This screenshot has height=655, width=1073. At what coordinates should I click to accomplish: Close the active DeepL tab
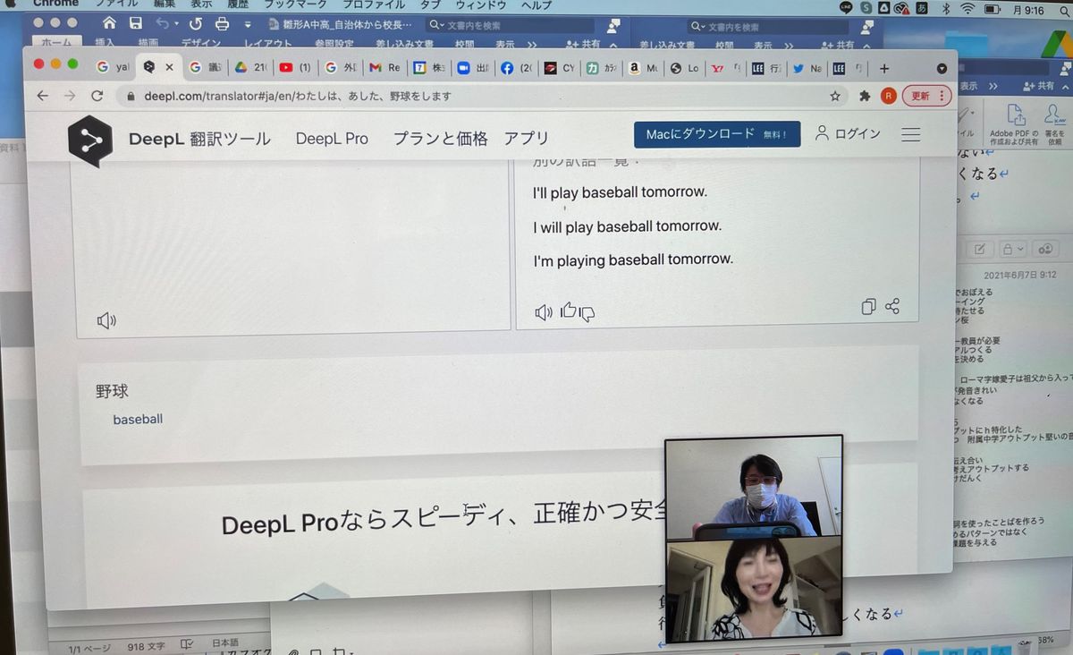170,68
